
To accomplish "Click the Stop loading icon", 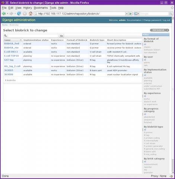I will pos(25,13).
